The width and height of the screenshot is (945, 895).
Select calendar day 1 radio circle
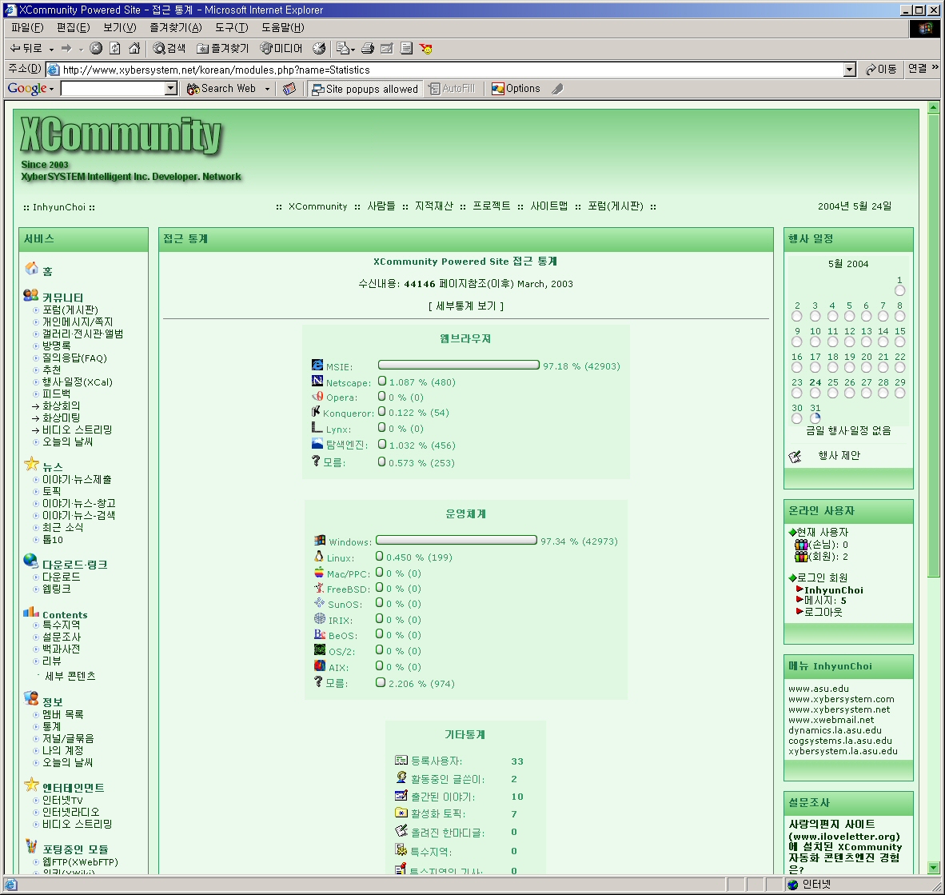click(x=899, y=291)
